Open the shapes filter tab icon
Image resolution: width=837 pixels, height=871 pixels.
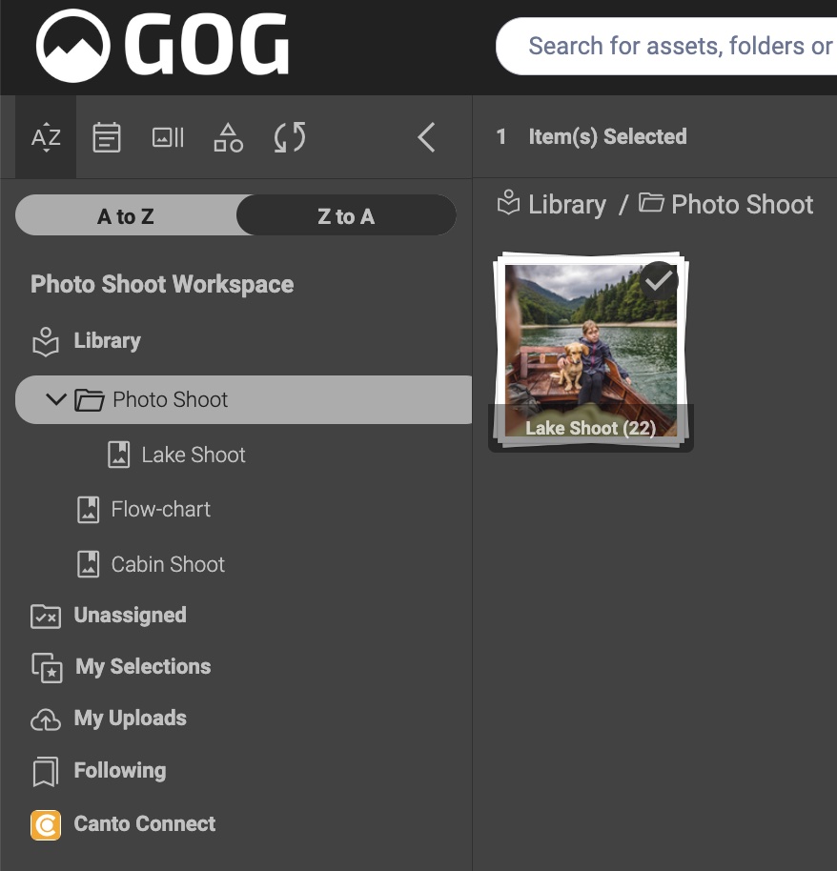point(229,137)
